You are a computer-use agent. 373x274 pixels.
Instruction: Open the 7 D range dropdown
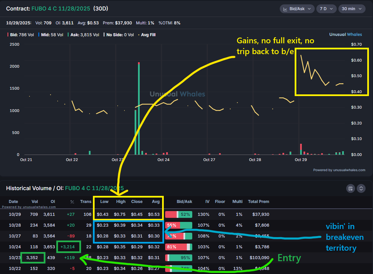click(326, 9)
